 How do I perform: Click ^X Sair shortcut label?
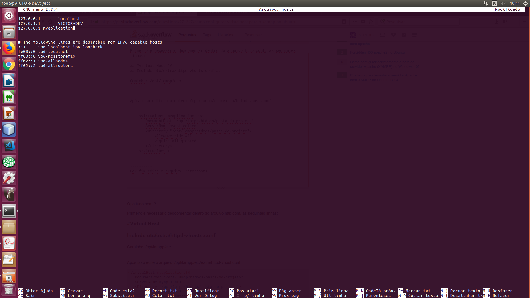coord(27,296)
